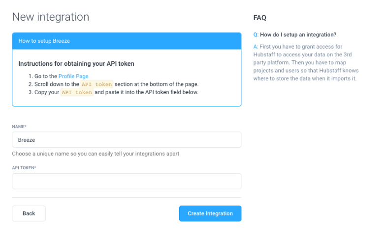Click the Create Integration button
The width and height of the screenshot is (386, 235).
click(210, 213)
